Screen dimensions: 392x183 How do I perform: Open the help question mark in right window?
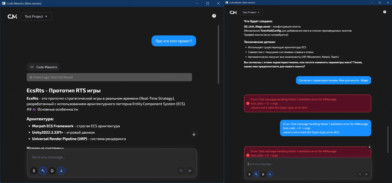click(x=384, y=12)
